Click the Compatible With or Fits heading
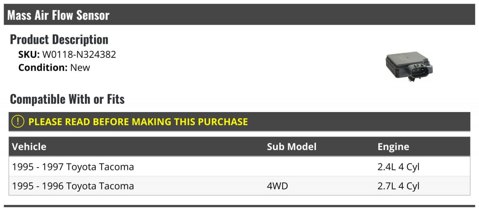The height and width of the screenshot is (211, 479). (x=67, y=99)
